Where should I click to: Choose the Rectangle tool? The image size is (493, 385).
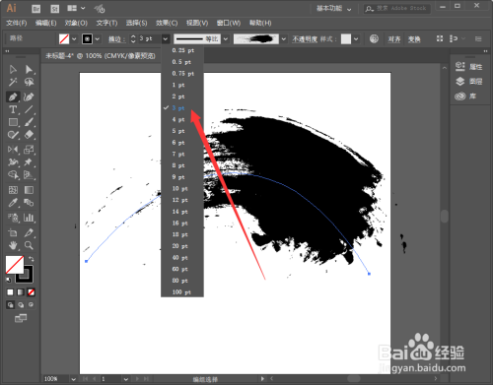point(13,122)
